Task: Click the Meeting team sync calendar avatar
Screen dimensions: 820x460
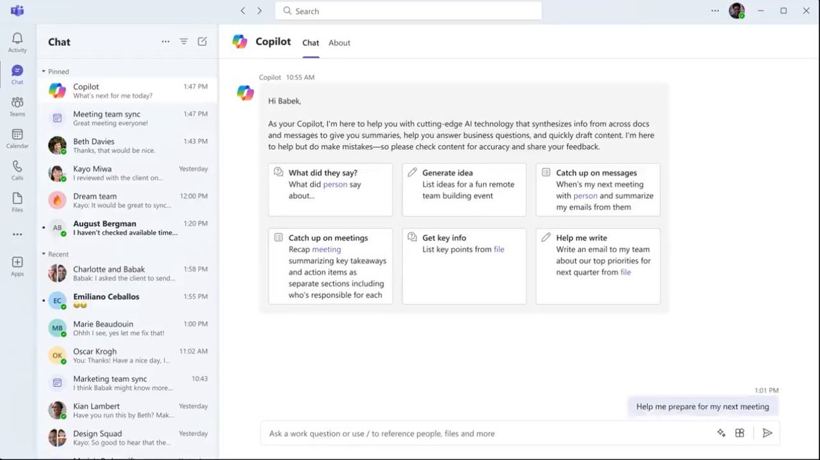Action: click(x=57, y=118)
